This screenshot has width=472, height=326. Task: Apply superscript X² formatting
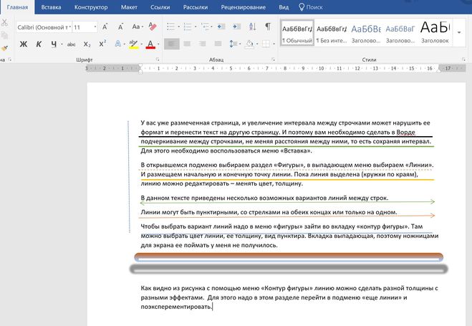[102, 44]
